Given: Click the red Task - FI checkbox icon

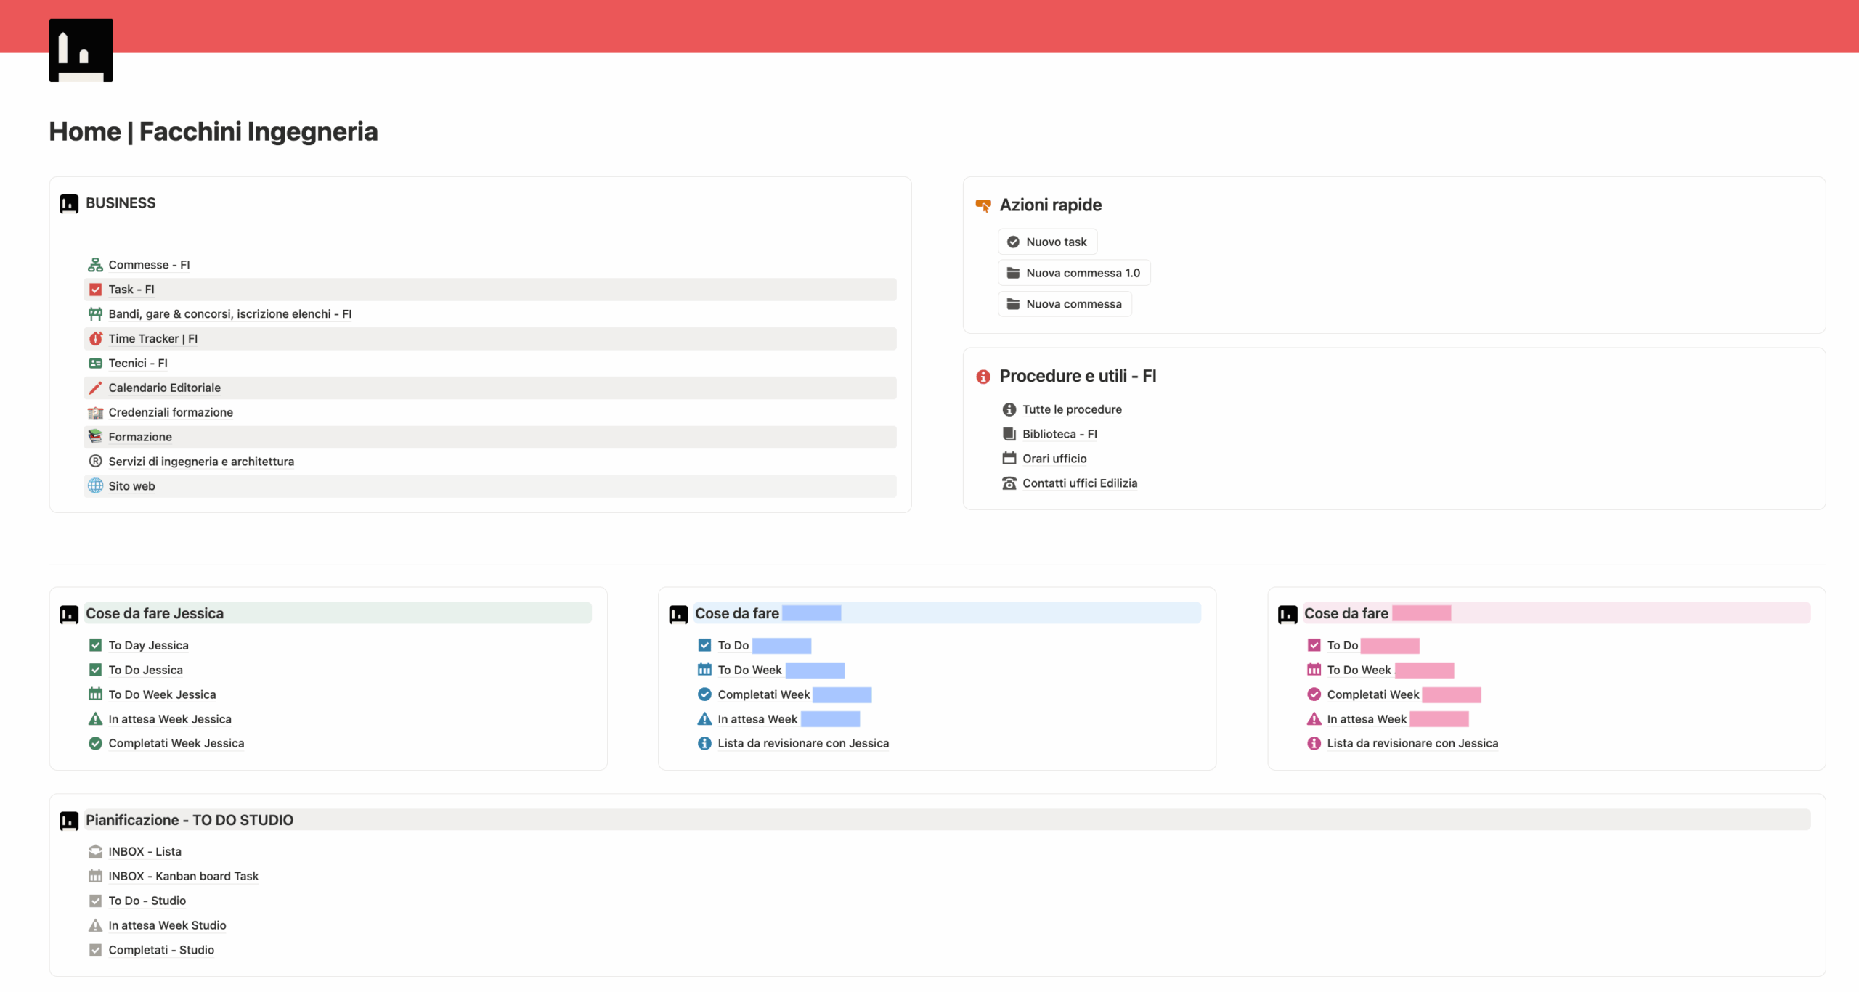Looking at the screenshot, I should (x=95, y=290).
